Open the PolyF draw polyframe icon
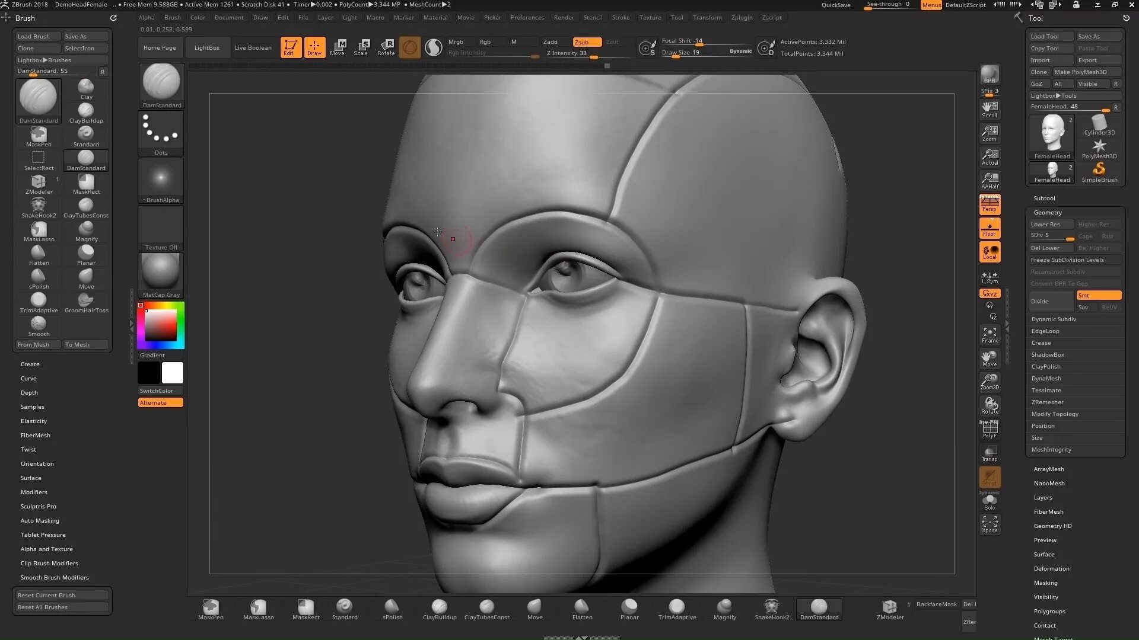Image resolution: width=1139 pixels, height=640 pixels. click(990, 429)
